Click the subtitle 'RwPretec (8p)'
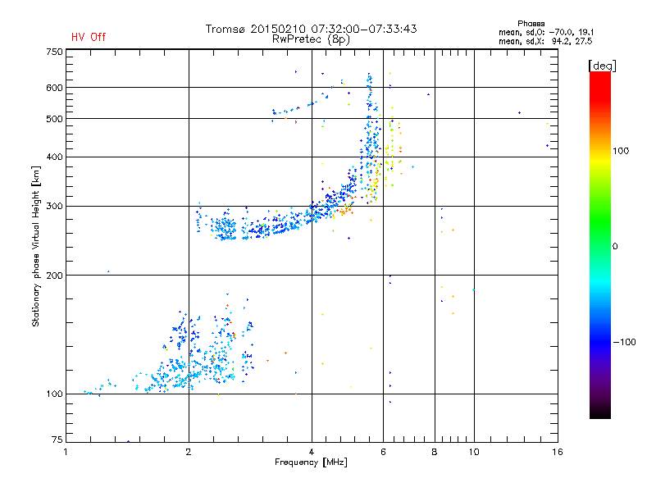The height and width of the screenshot is (492, 656). click(311, 39)
